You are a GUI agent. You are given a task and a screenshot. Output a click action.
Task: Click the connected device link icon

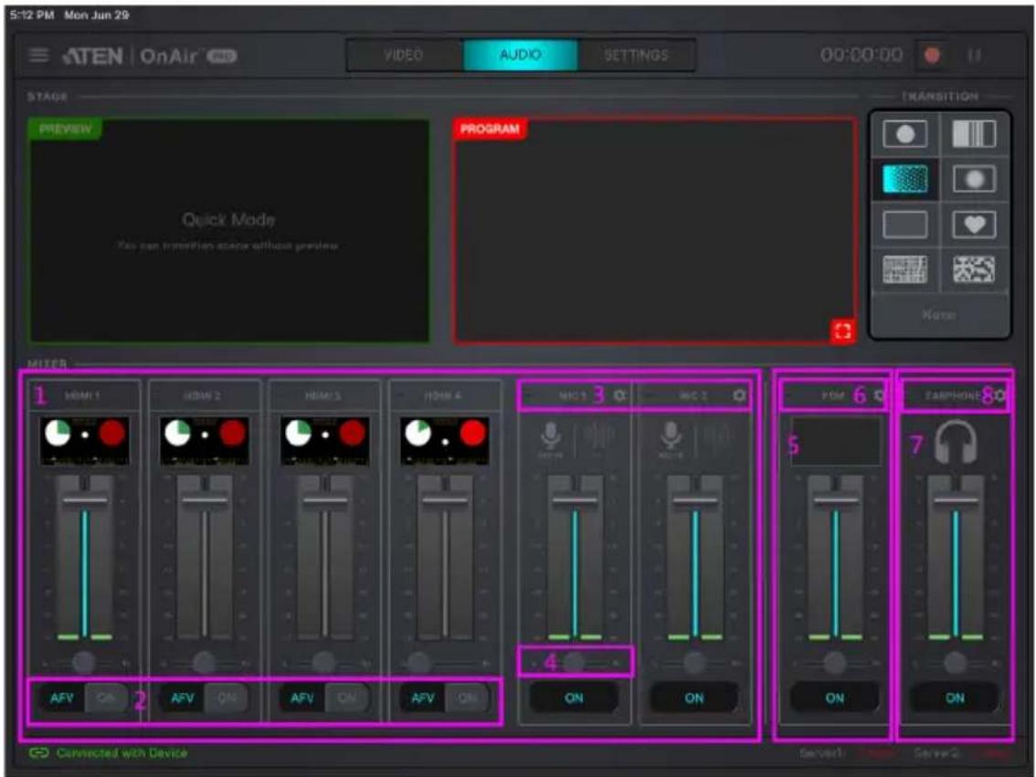[39, 753]
